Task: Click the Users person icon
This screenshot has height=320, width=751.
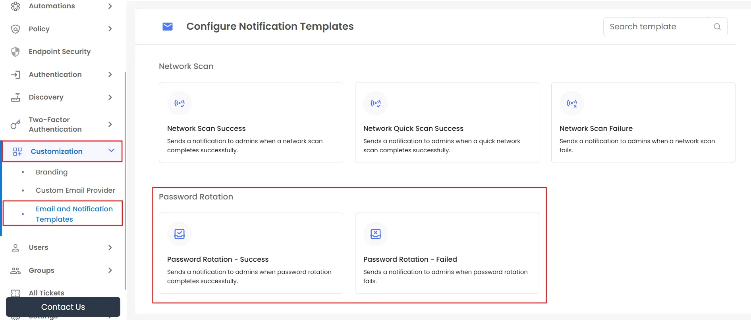Action: 15,247
